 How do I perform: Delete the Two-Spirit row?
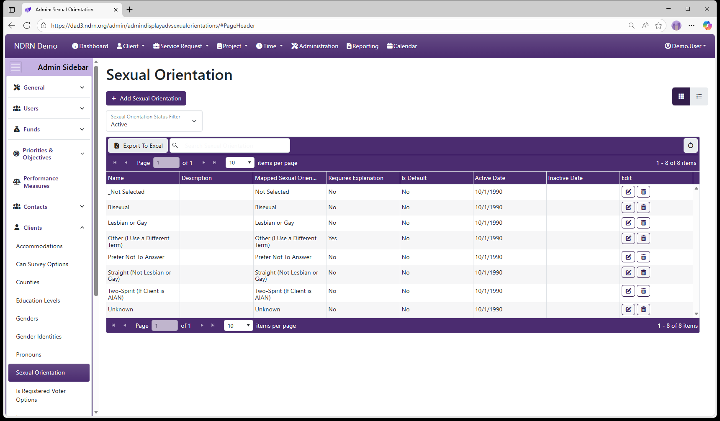[x=643, y=291]
